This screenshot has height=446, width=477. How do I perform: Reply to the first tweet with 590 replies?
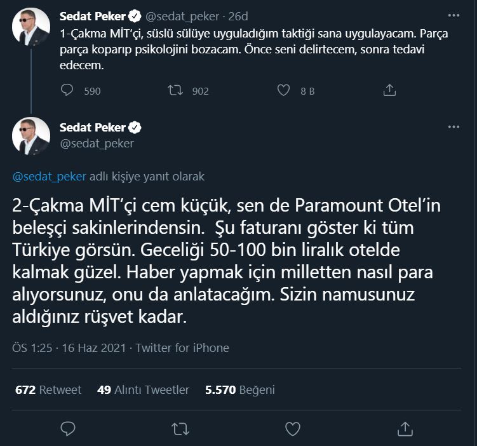(x=68, y=91)
